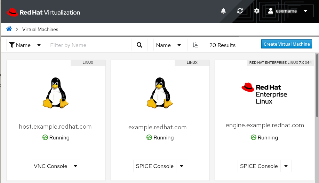Image resolution: width=319 pixels, height=183 pixels.
Task: Click Create Virtual Machine button
Action: (287, 44)
